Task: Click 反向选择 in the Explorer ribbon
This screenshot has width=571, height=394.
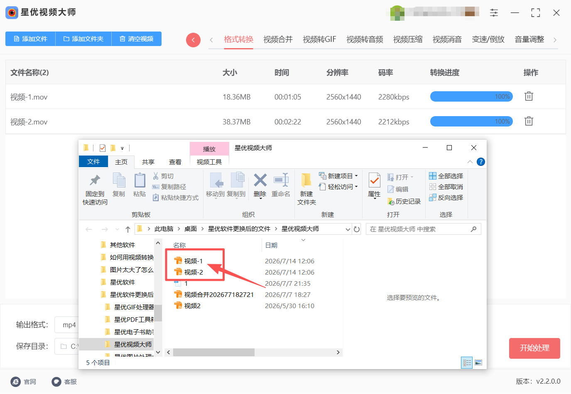Action: click(x=446, y=197)
